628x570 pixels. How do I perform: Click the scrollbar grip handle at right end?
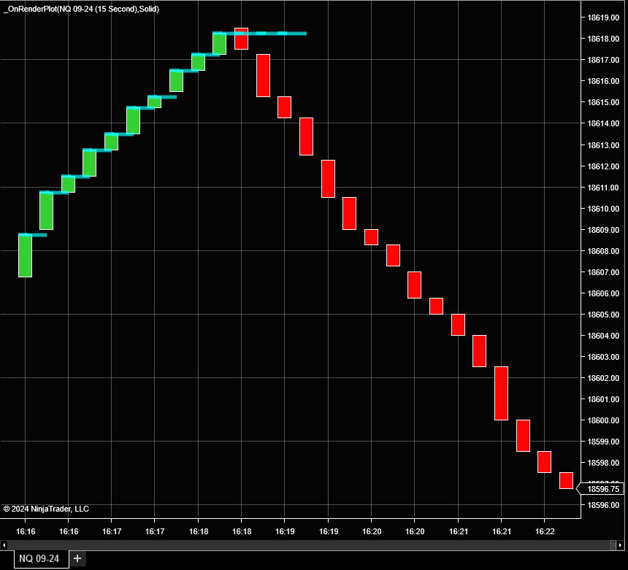coord(613,545)
